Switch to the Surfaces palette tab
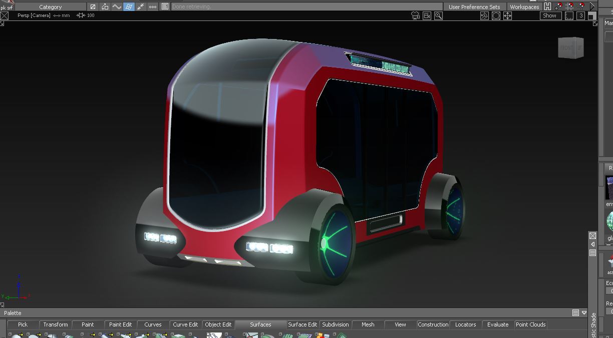The height and width of the screenshot is (338, 613). [260, 324]
